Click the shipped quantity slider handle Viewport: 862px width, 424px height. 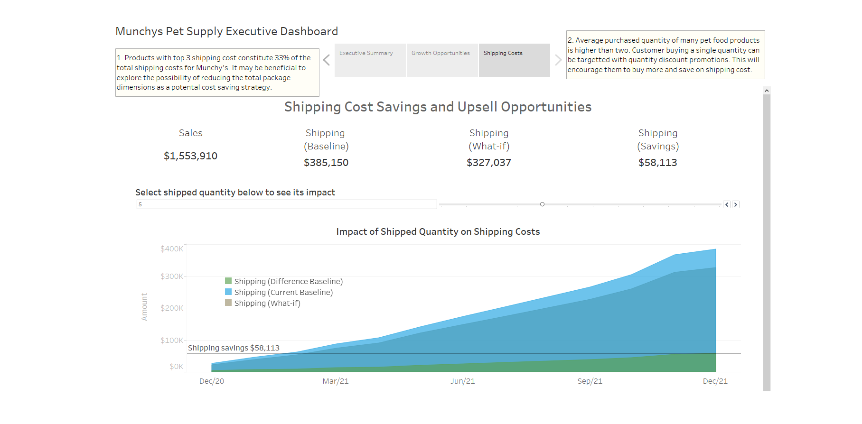542,204
